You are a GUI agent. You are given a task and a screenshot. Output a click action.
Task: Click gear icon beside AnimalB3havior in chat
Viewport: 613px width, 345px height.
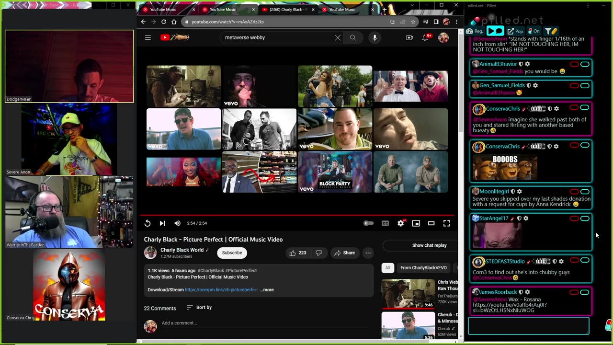tap(527, 64)
